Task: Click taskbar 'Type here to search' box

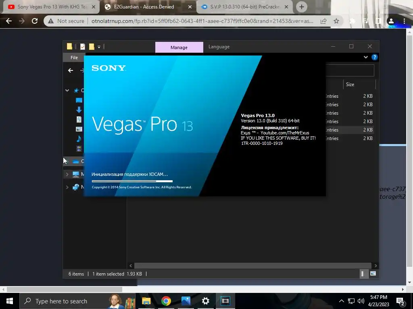Action: click(77, 301)
